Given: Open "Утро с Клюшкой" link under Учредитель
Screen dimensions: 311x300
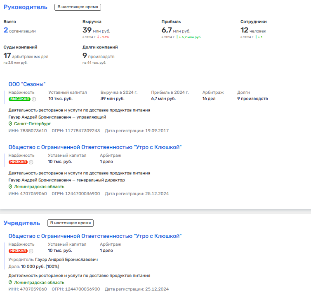Looking at the screenshot, I should (x=95, y=236).
